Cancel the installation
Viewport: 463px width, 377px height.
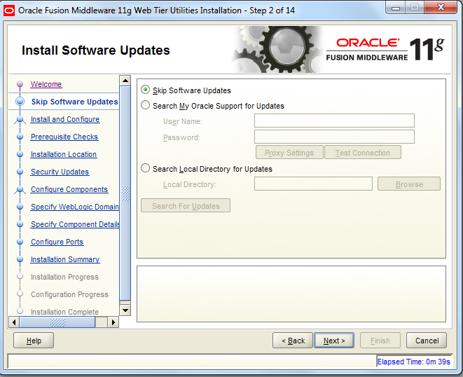point(427,341)
